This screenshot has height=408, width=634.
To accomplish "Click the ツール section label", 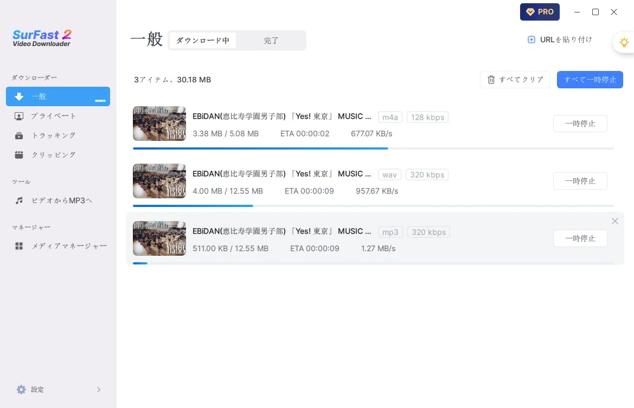I will [21, 182].
